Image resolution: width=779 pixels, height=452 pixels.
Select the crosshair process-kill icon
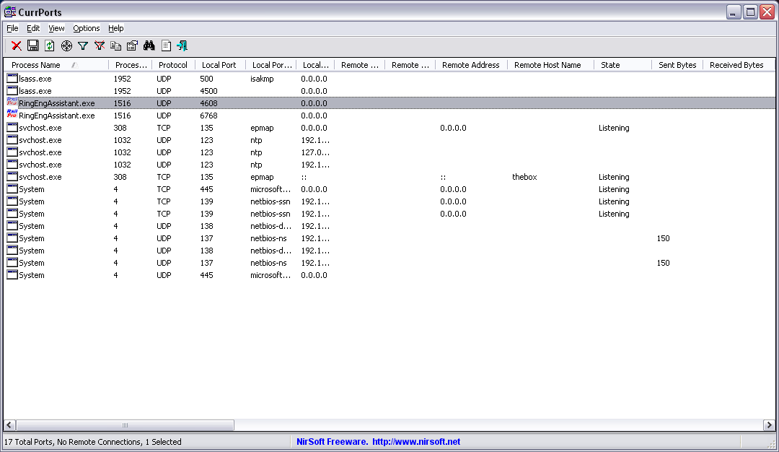(x=66, y=45)
